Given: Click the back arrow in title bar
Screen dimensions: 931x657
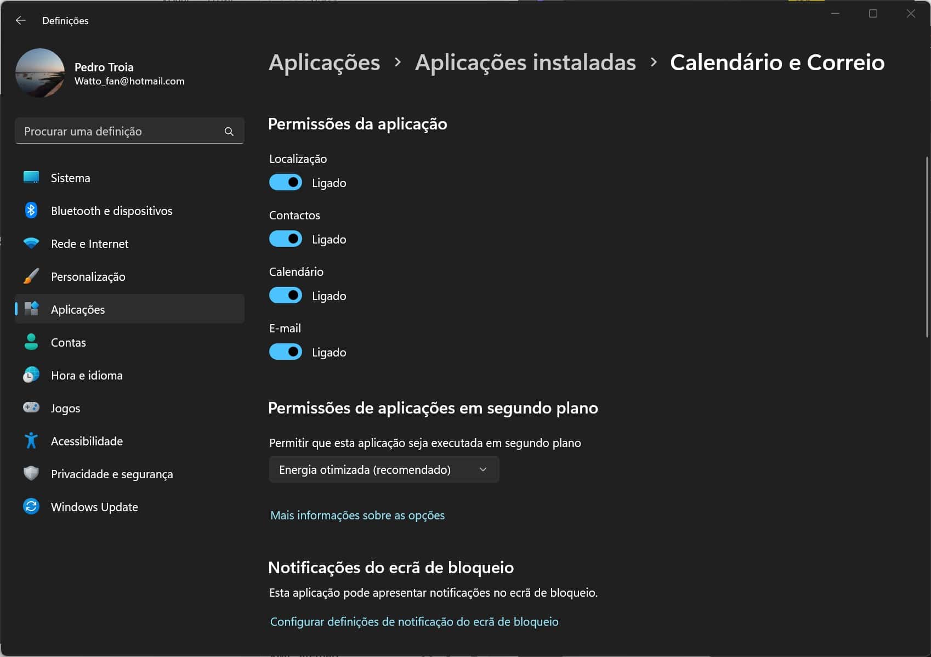Looking at the screenshot, I should (x=21, y=20).
